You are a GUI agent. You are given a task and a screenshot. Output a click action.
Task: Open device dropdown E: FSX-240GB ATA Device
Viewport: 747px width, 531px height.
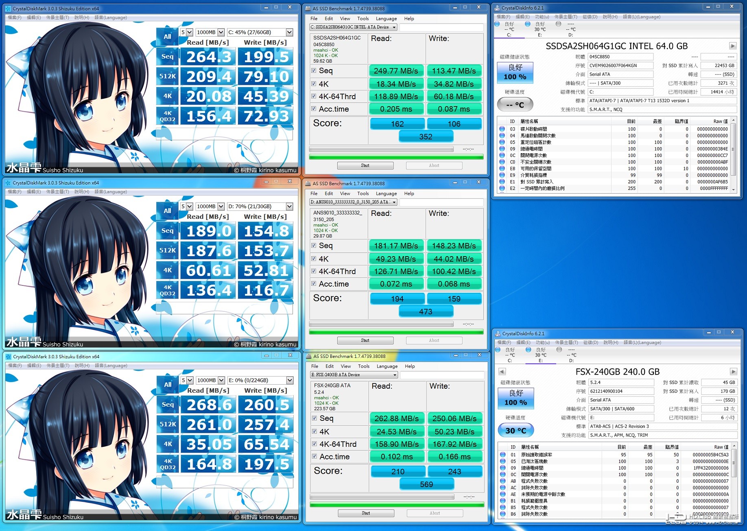coord(354,375)
